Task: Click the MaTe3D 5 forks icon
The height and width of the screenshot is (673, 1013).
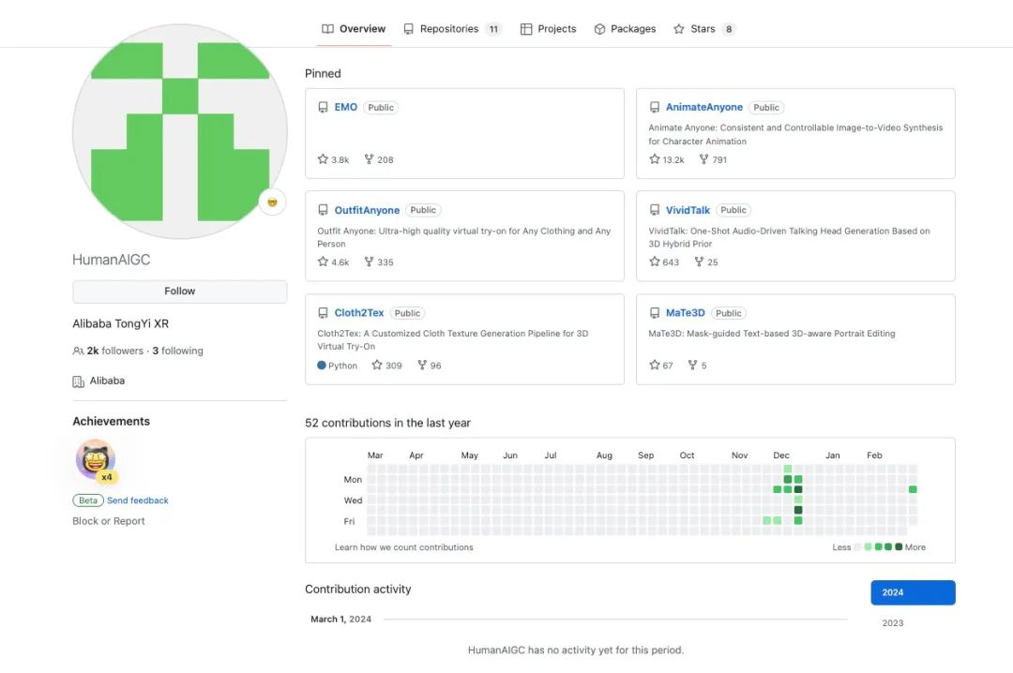Action: pyautogui.click(x=692, y=365)
